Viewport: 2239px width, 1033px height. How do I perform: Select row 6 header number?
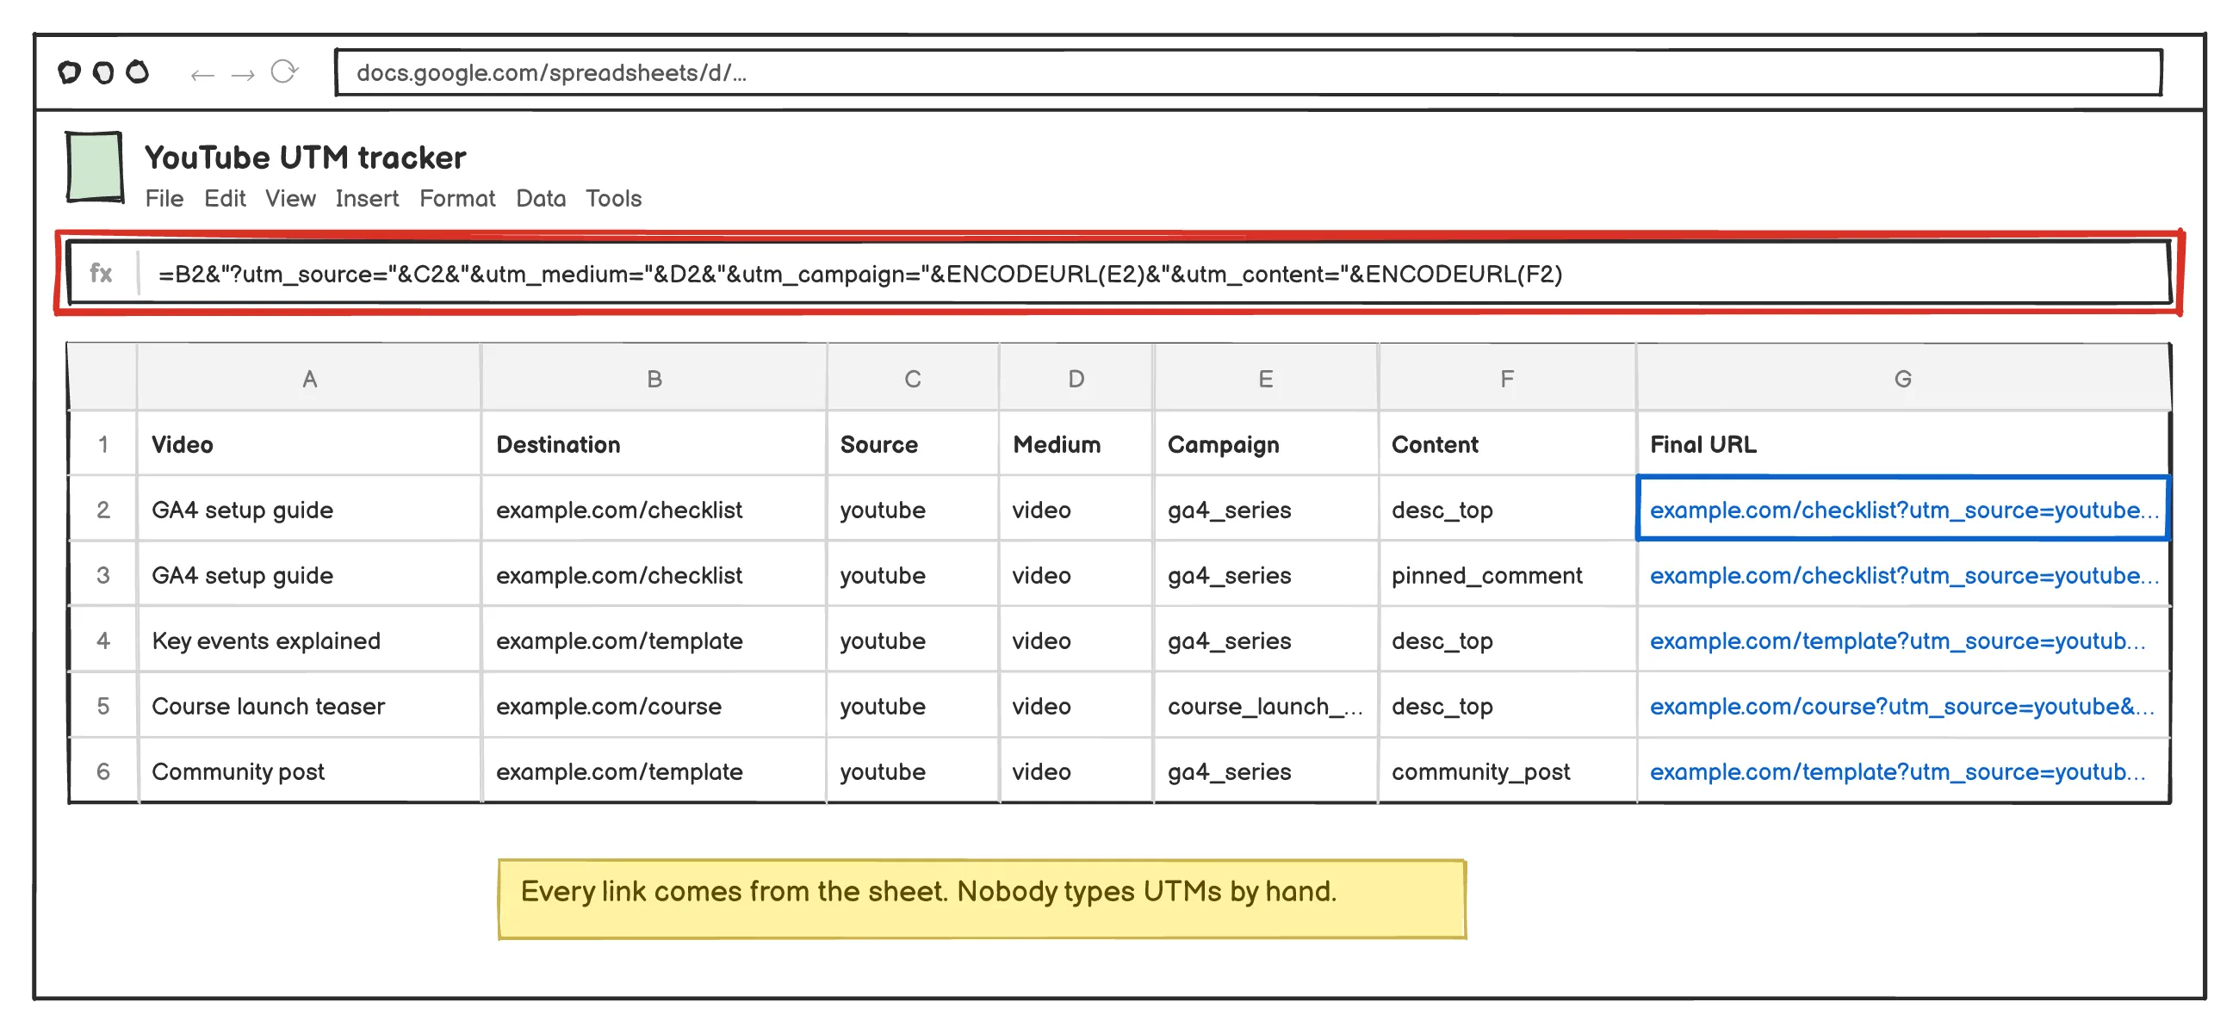coord(102,771)
